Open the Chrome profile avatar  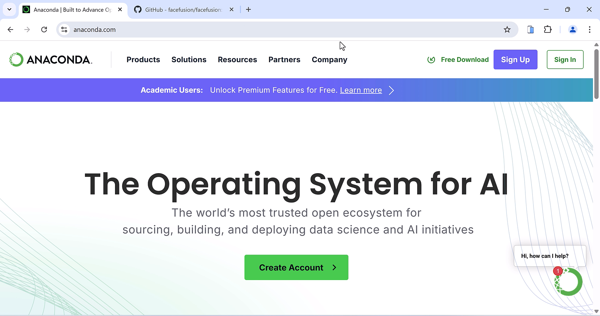[x=572, y=30]
